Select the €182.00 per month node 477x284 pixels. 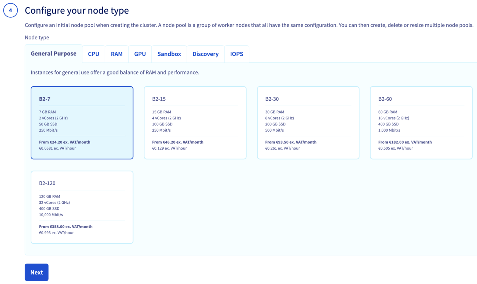421,122
